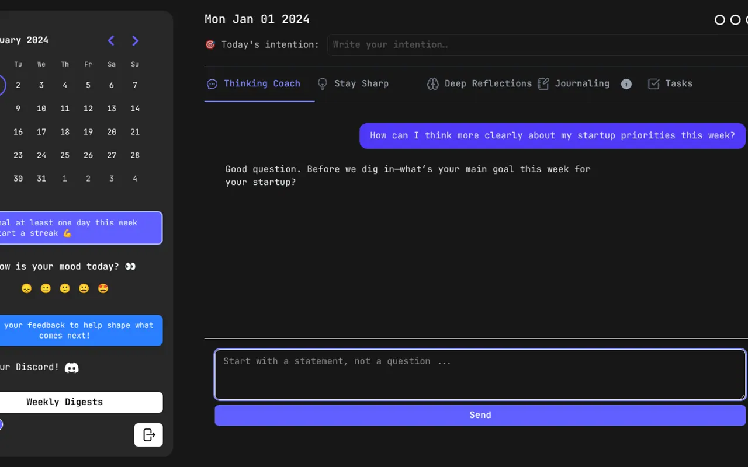Select January 16 in calendar
748x467 pixels.
tap(18, 132)
